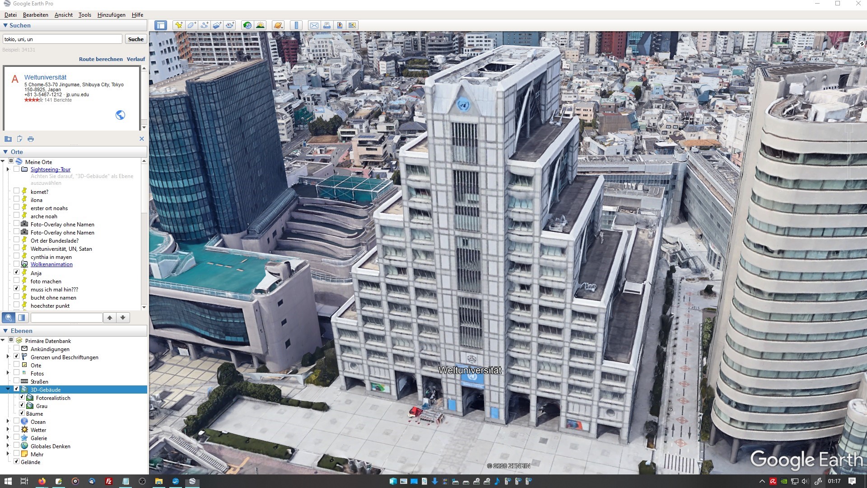Expand the Wetter layer node
This screenshot has height=488, width=867.
8,430
